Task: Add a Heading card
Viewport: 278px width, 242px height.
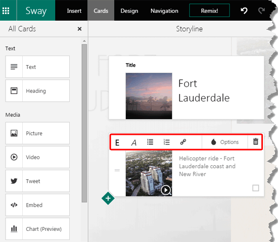Action: point(37,91)
